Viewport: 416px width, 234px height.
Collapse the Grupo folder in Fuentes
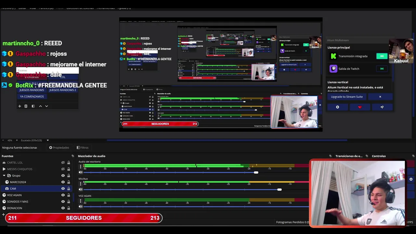tap(4, 175)
